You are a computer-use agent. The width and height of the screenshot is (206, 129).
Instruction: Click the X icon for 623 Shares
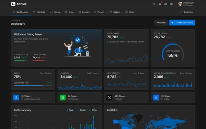(110, 98)
